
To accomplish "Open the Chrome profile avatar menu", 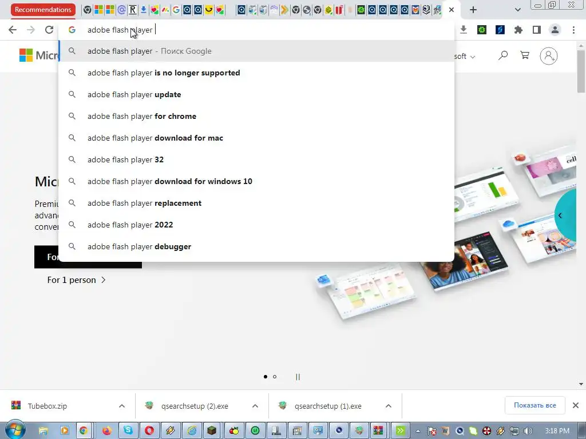I will point(555,30).
